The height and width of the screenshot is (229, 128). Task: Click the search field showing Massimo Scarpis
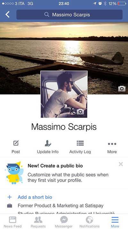(x=69, y=14)
